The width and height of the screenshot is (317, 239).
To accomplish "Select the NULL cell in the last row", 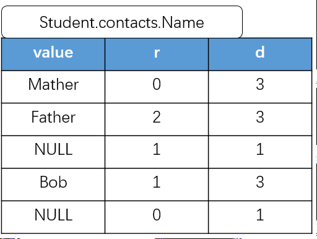I will (x=53, y=217).
